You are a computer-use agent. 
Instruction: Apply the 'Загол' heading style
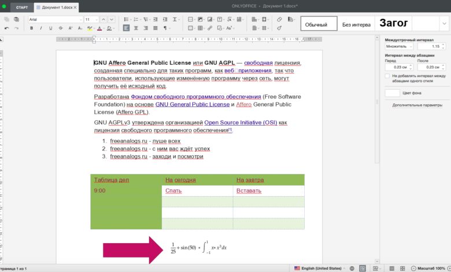click(x=394, y=24)
